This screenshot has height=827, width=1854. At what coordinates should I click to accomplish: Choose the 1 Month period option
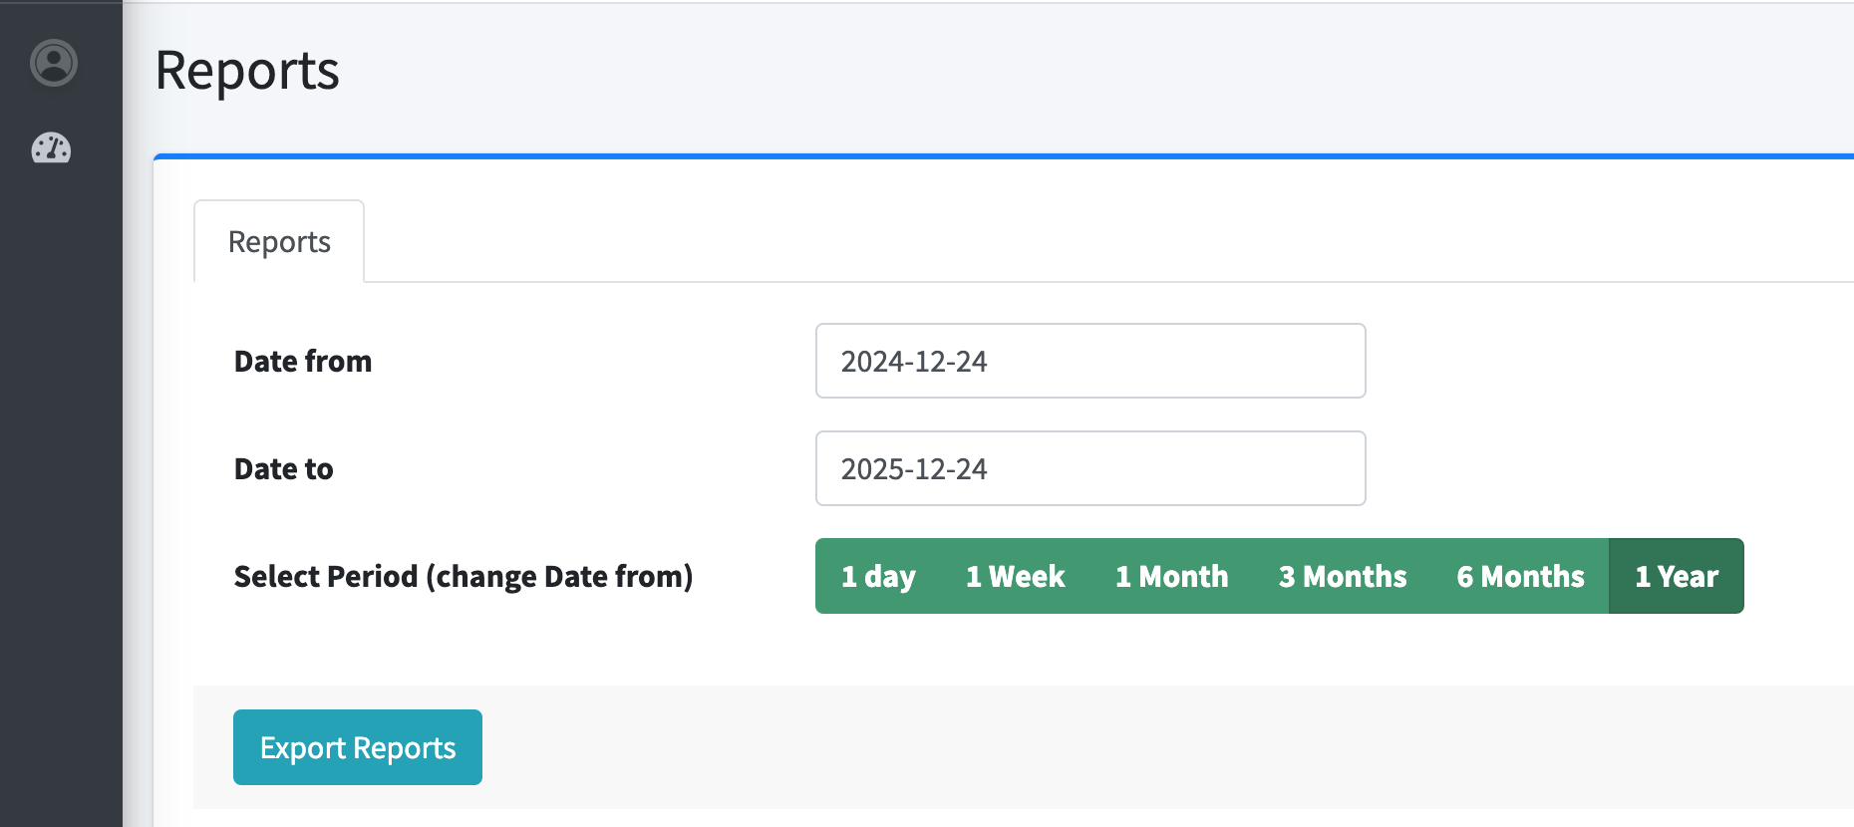click(x=1171, y=576)
